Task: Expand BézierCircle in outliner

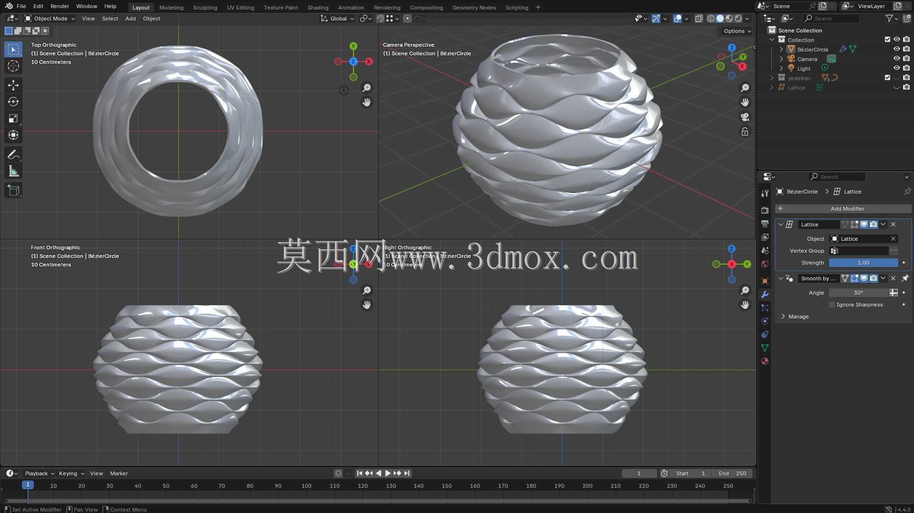Action: pyautogui.click(x=781, y=49)
